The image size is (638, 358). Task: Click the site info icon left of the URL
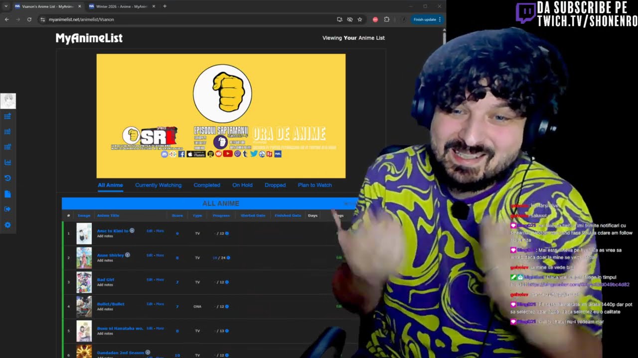pyautogui.click(x=42, y=19)
